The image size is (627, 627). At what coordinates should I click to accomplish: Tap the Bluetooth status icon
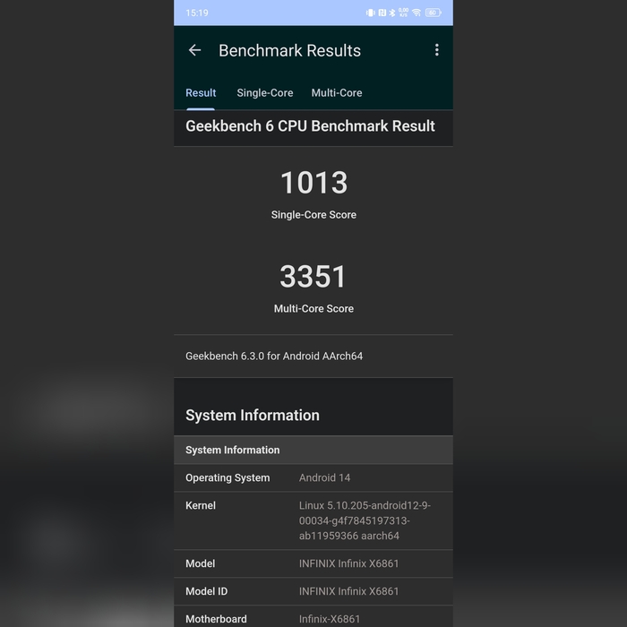coord(392,13)
